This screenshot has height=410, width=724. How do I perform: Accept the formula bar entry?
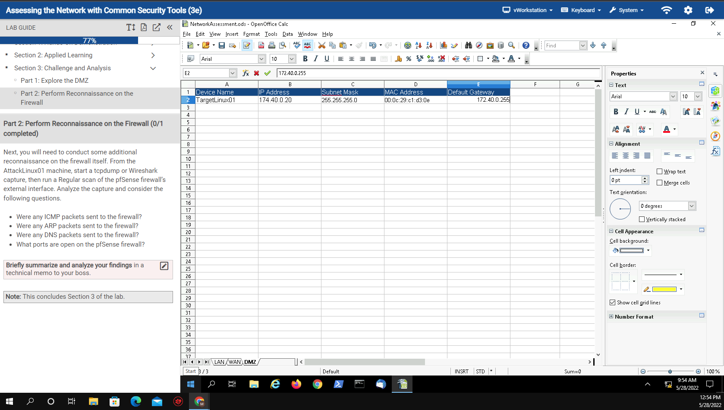tap(268, 73)
